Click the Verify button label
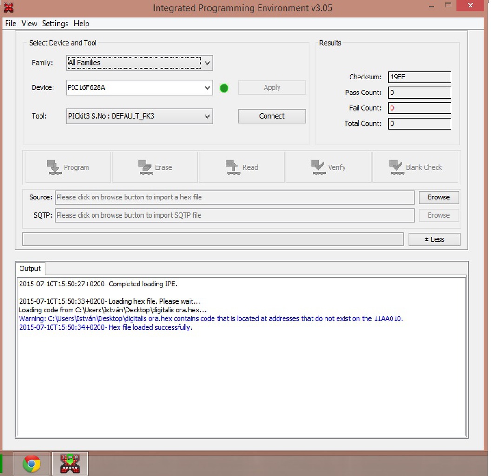This screenshot has height=476, width=491. tap(337, 167)
